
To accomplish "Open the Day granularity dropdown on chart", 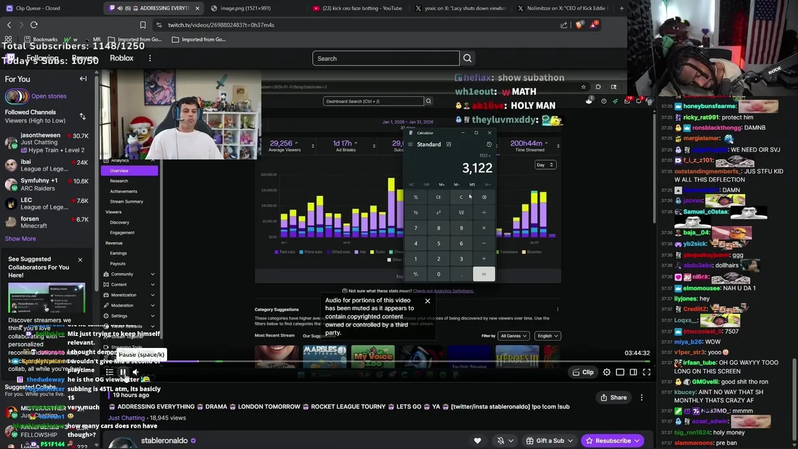I will coord(545,165).
